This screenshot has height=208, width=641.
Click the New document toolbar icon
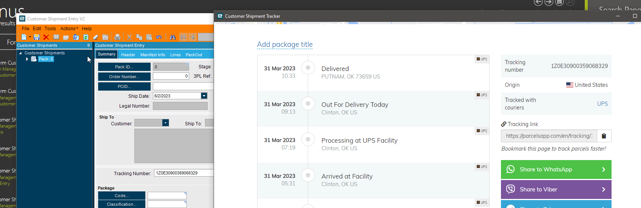point(24,37)
